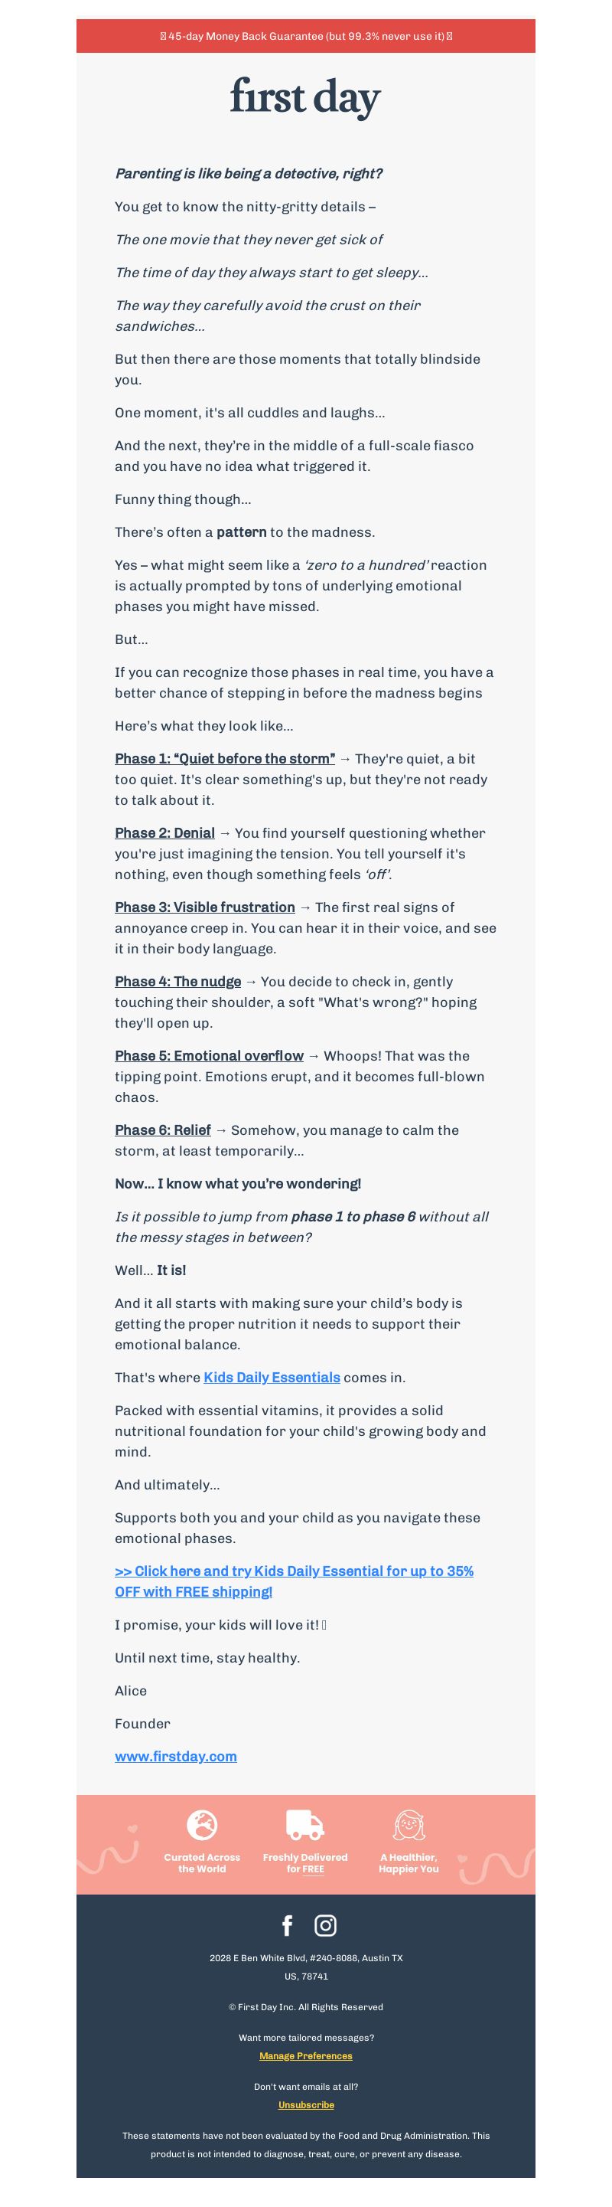
Task: Click the Freshly Delivered for FREE text
Action: 305,1863
